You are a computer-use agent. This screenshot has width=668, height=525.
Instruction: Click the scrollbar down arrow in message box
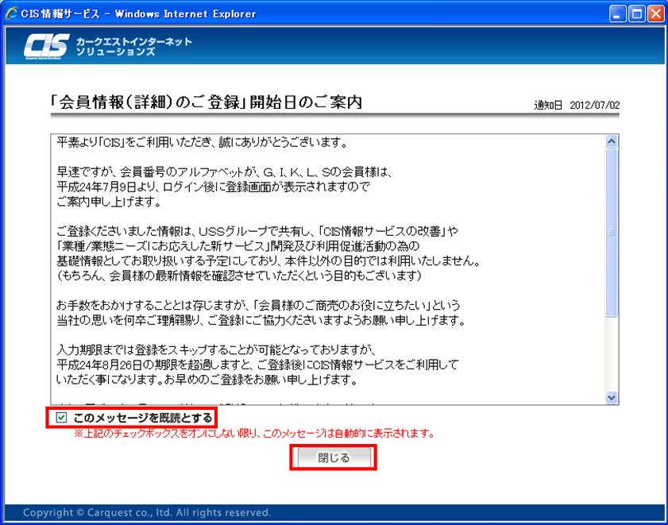[612, 398]
